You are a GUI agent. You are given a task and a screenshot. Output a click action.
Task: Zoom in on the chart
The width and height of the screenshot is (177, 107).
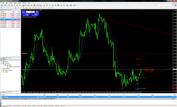click(x=53, y=5)
